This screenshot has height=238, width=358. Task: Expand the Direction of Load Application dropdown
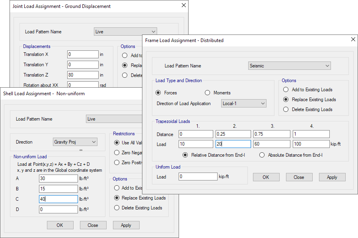pyautogui.click(x=243, y=104)
